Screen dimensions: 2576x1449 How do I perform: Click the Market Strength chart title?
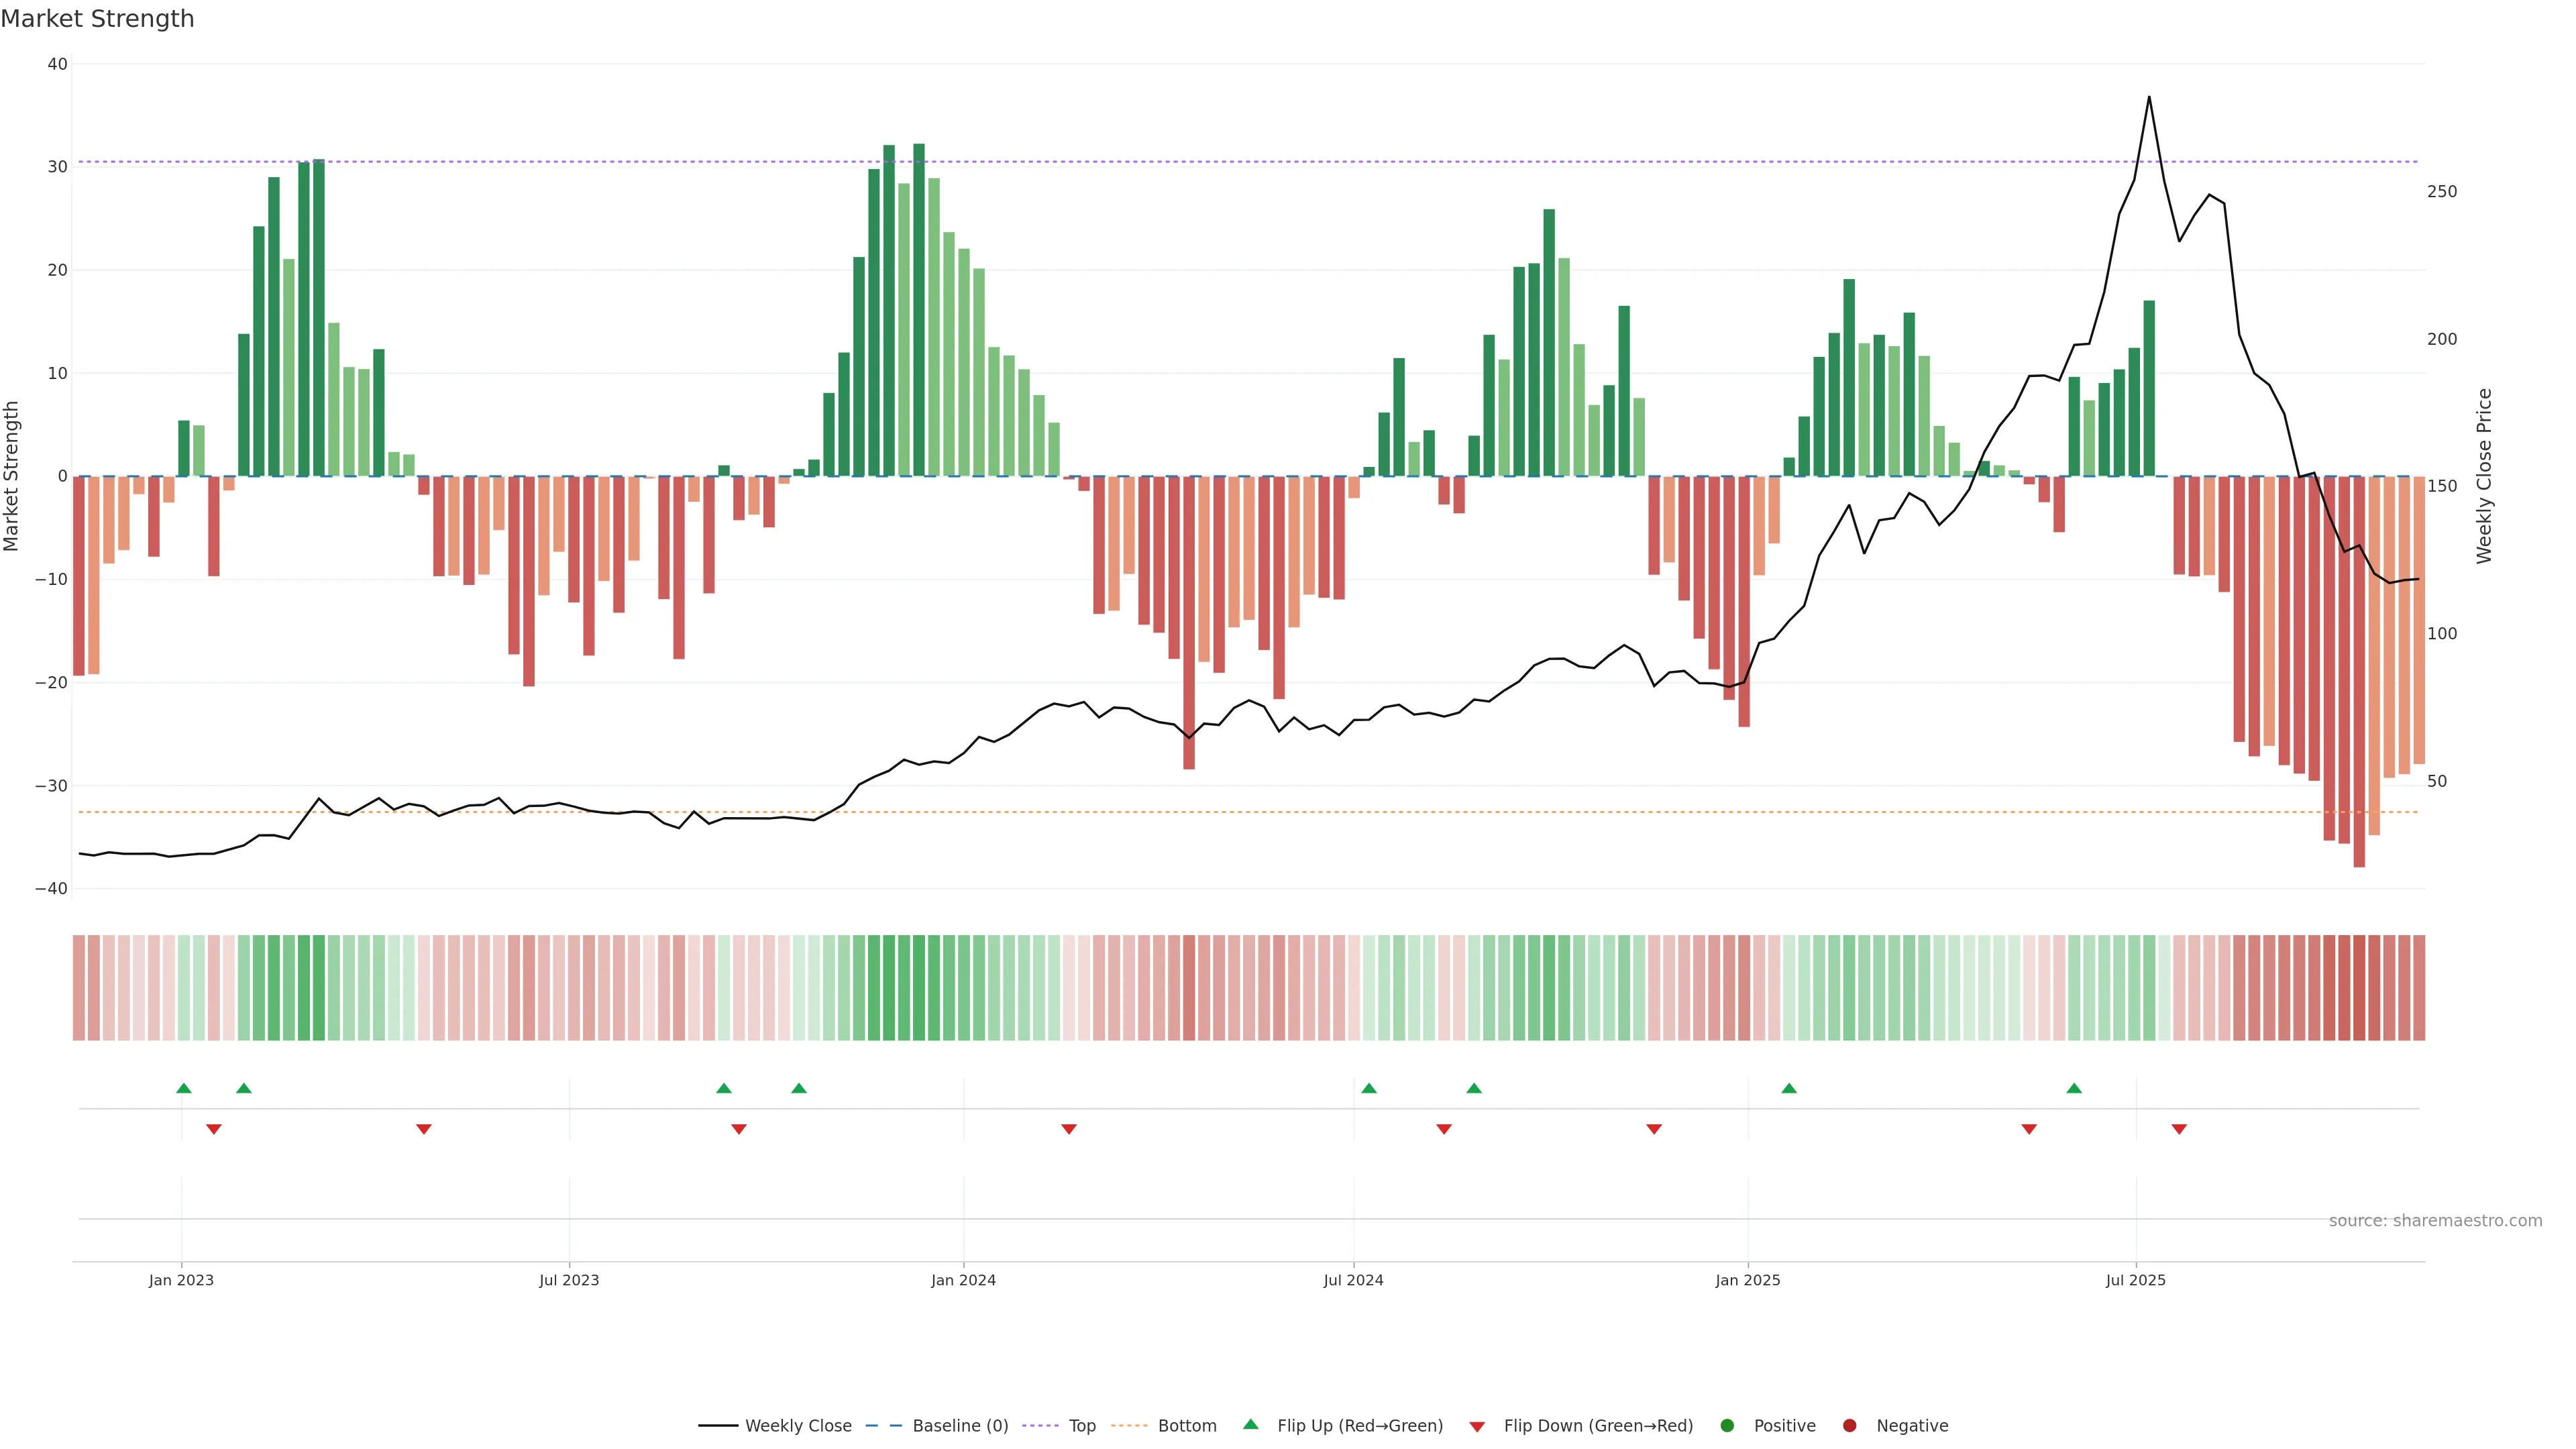pos(97,19)
